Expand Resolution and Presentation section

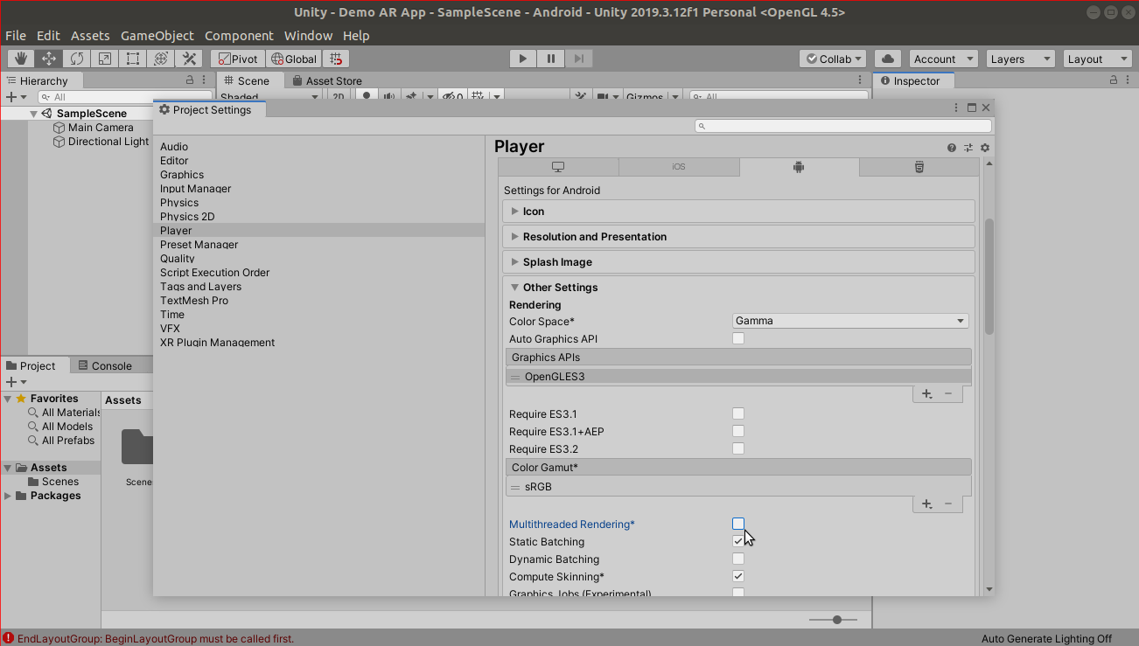pyautogui.click(x=738, y=237)
